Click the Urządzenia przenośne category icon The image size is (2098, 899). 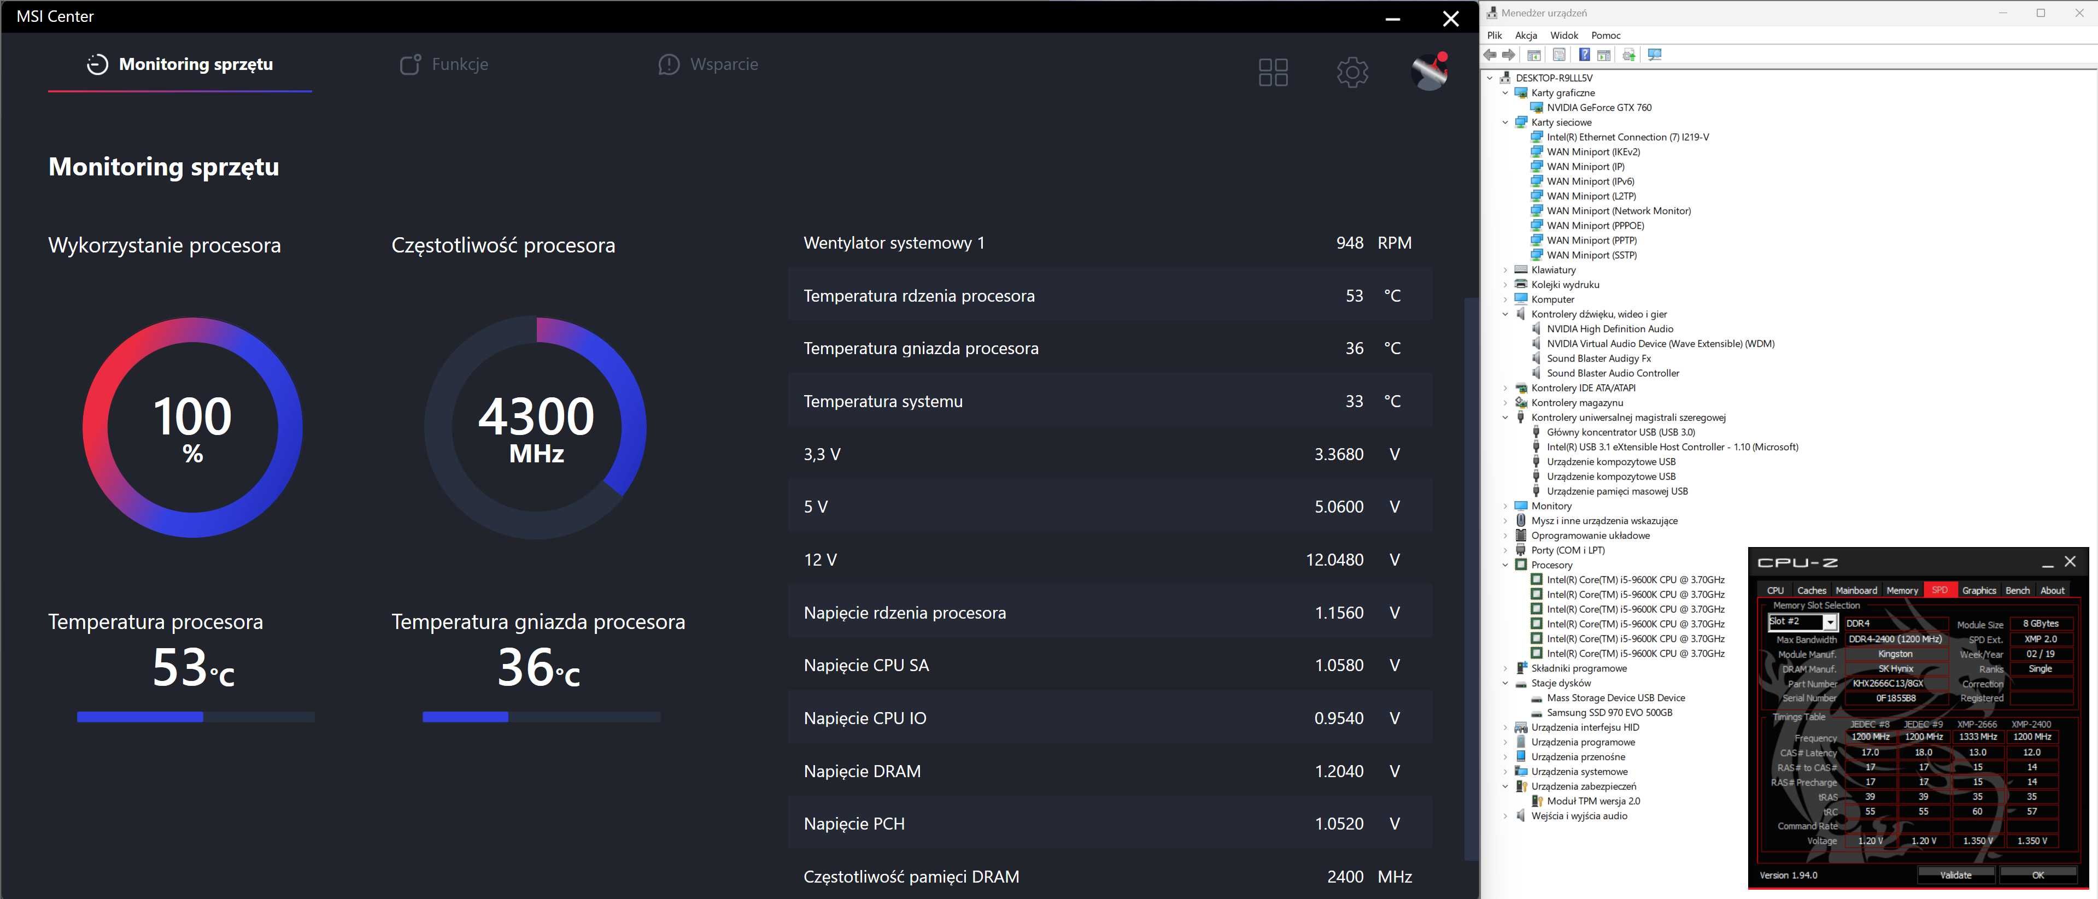[x=1521, y=757]
